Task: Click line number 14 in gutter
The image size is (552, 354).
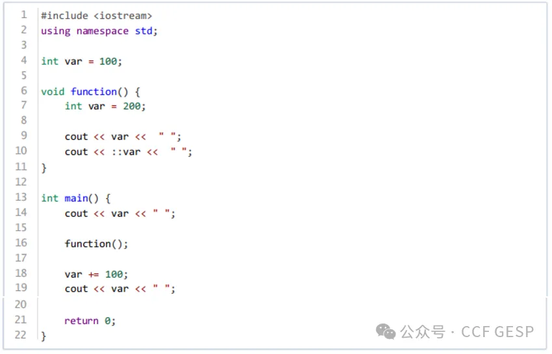Action: 21,212
